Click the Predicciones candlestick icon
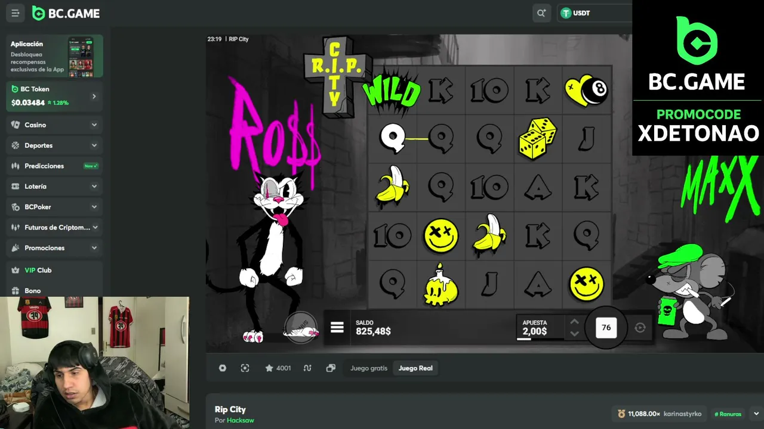Screen dimensions: 764x429 [15, 166]
